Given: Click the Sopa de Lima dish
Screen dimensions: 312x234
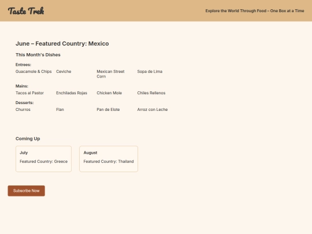Looking at the screenshot, I should (x=150, y=72).
